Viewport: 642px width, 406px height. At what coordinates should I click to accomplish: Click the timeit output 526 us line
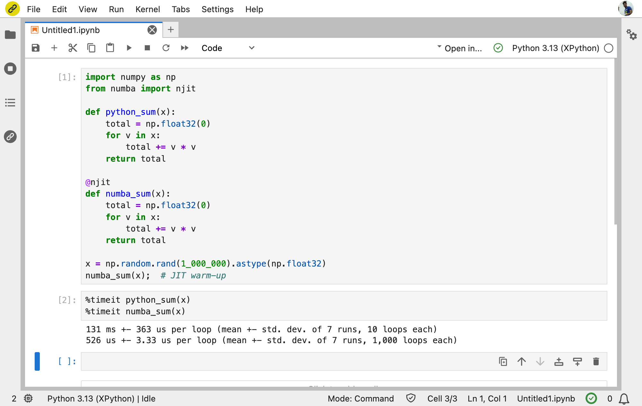click(271, 340)
